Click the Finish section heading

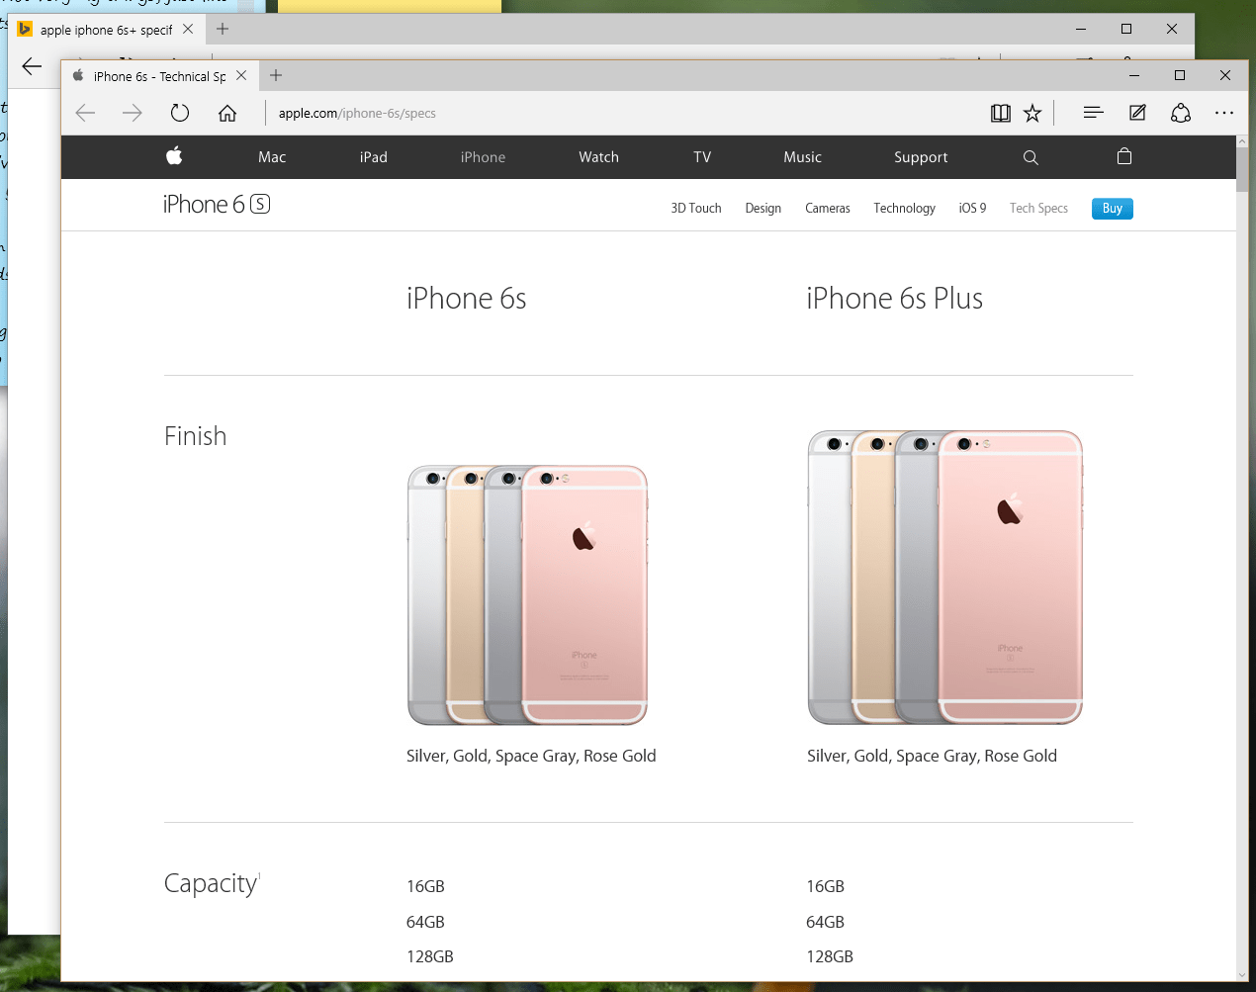click(195, 436)
